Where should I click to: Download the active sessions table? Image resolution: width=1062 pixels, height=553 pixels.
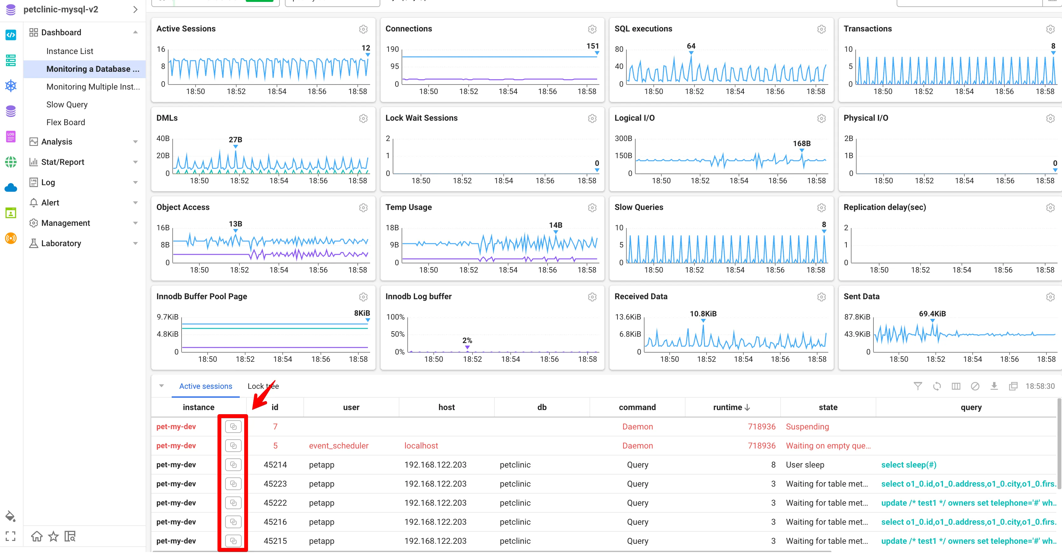point(994,386)
